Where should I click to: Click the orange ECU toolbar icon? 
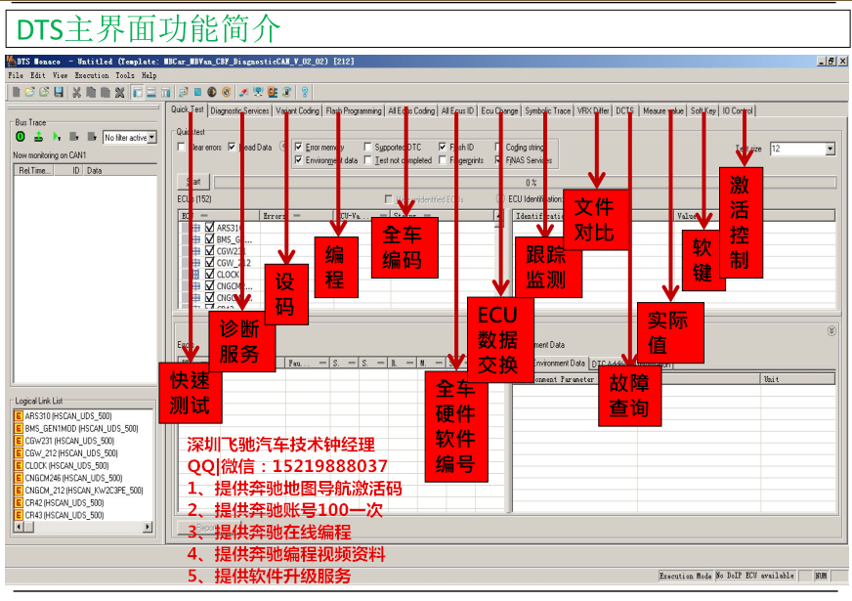tap(273, 93)
